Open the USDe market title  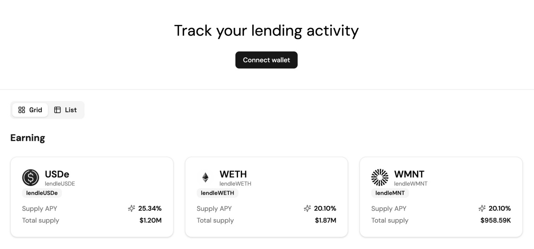pos(57,174)
